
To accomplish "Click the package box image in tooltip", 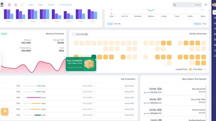I will click(x=89, y=64).
